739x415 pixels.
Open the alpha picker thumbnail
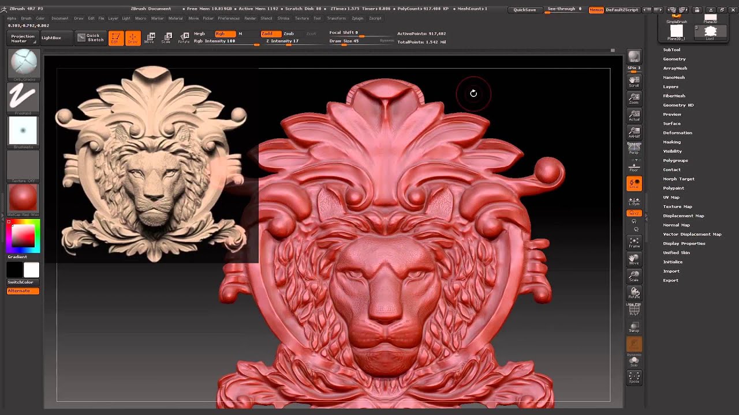[24, 131]
